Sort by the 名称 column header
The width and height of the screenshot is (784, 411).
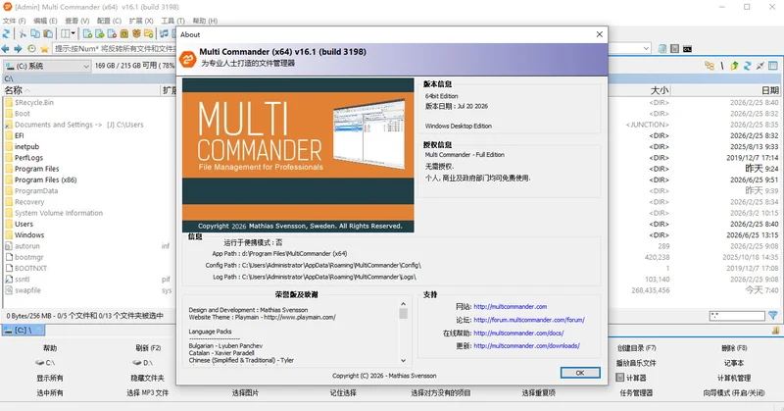[x=81, y=90]
